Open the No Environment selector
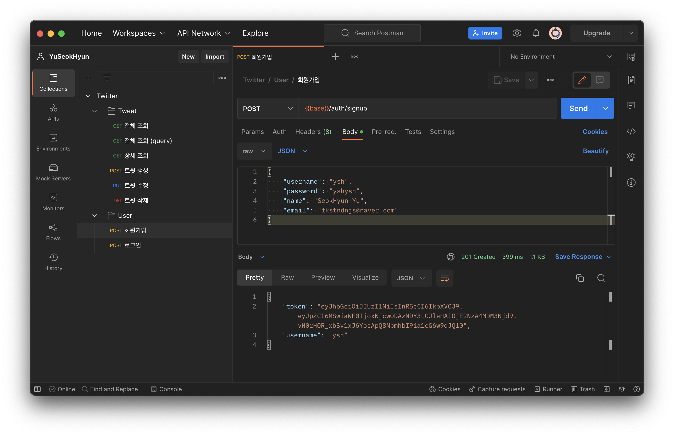Viewport: 674px width, 435px height. tap(561, 57)
